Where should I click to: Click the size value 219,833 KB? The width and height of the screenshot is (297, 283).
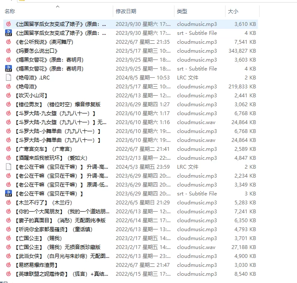(x=242, y=86)
